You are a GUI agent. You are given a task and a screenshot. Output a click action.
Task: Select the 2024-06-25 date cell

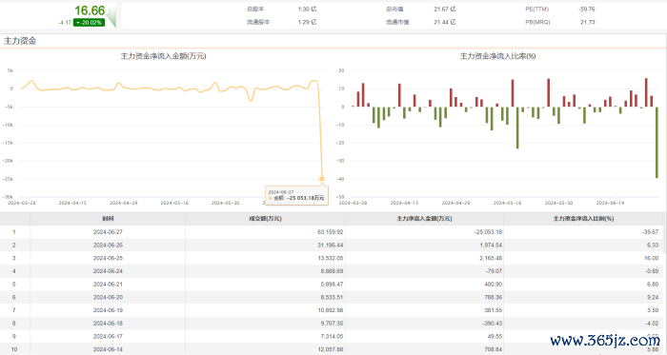108,258
